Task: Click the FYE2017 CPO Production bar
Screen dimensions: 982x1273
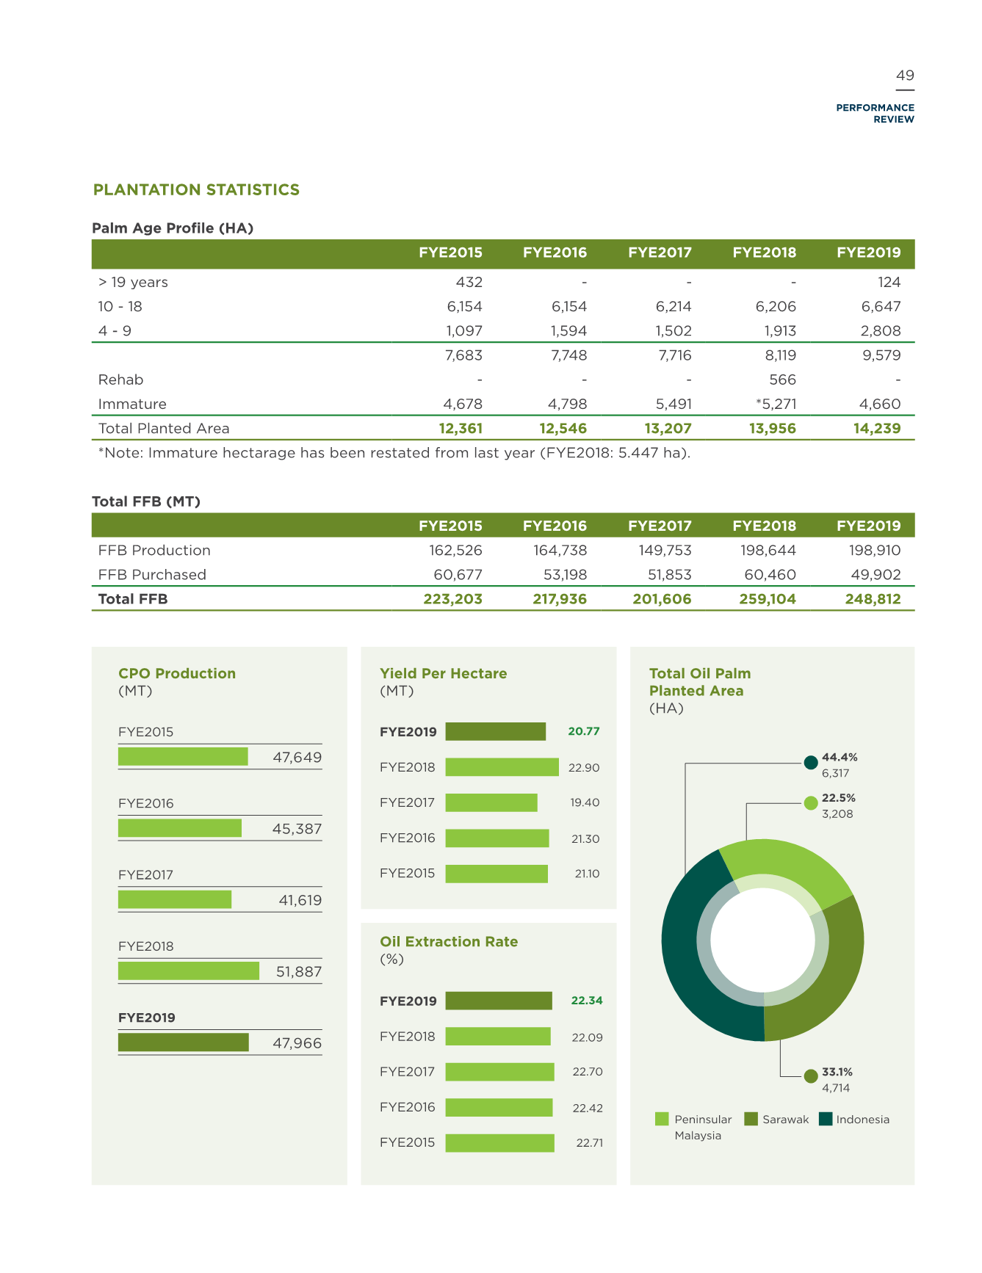Action: pos(175,899)
